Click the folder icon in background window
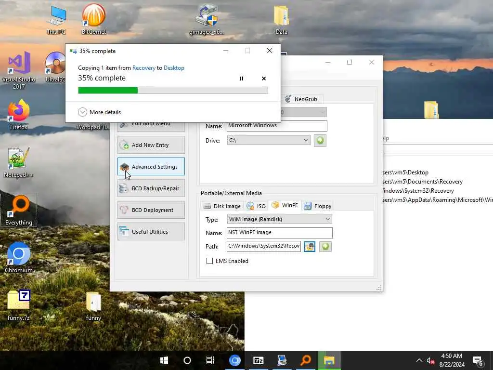This screenshot has height=370, width=493. tap(431, 109)
